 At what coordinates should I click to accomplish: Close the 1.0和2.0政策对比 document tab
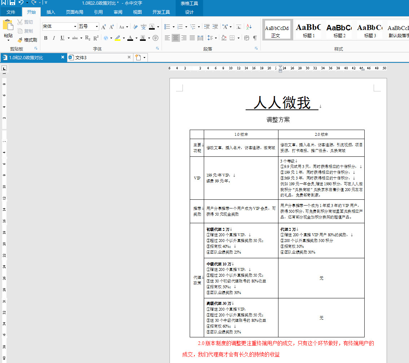(63, 57)
